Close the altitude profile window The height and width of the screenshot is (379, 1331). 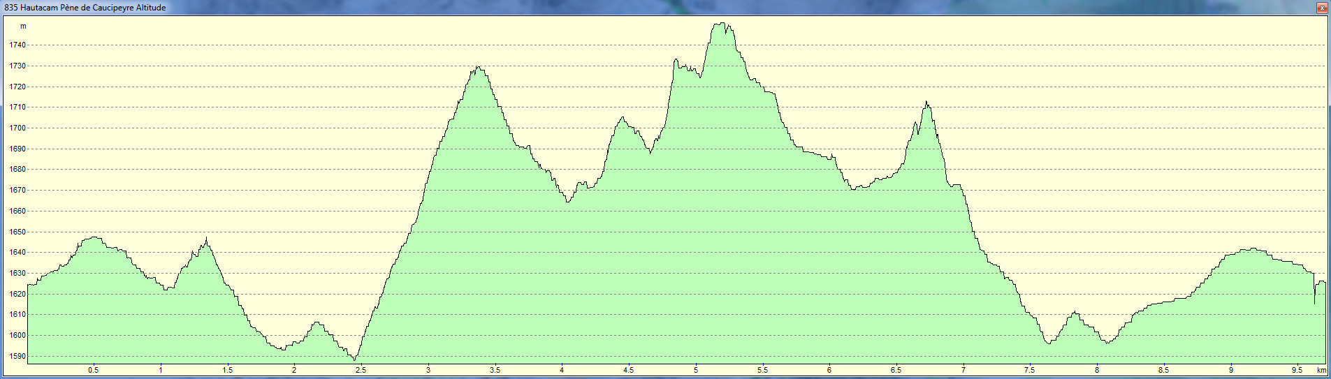(1321, 8)
